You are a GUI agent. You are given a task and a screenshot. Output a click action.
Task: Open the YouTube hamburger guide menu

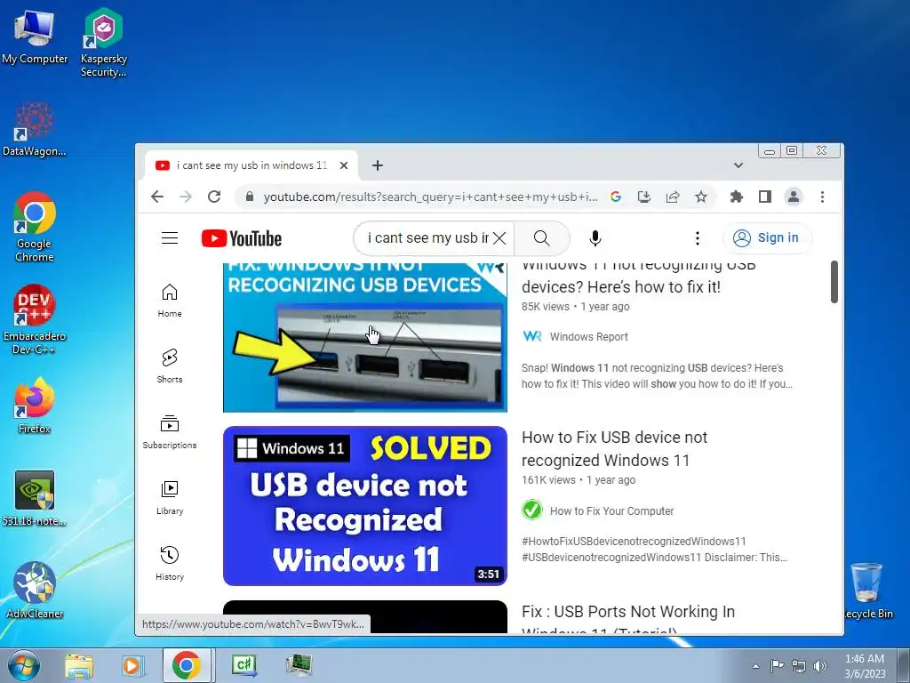pos(170,238)
